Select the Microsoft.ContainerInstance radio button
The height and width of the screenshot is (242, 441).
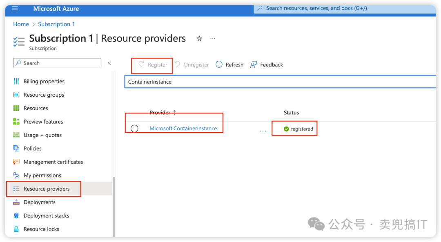(x=134, y=129)
